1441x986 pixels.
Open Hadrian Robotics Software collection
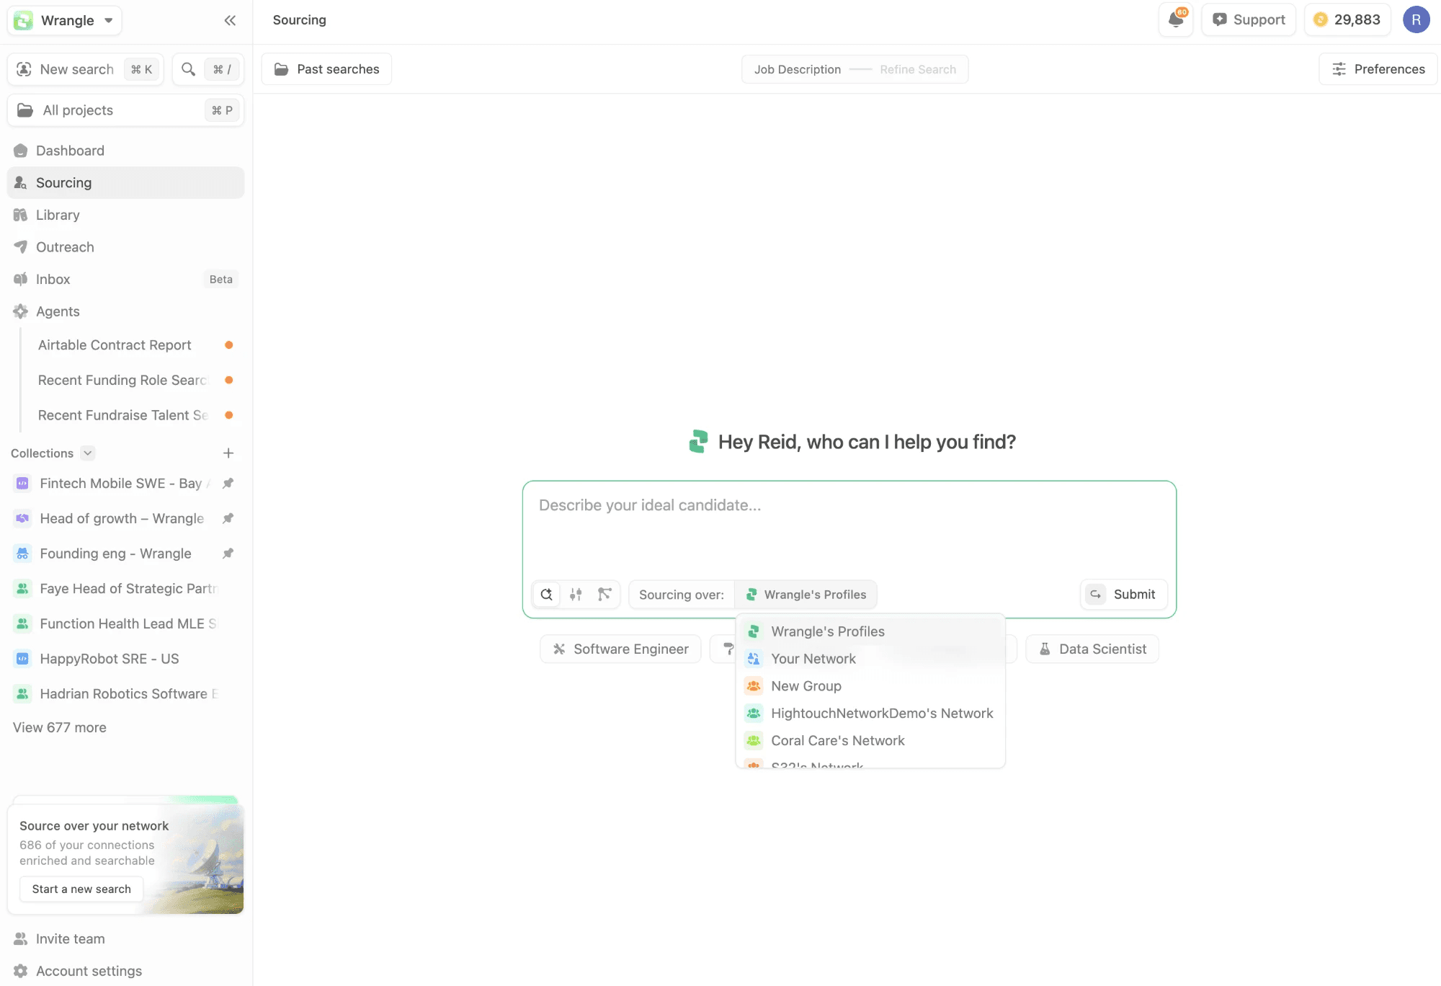pyautogui.click(x=125, y=694)
